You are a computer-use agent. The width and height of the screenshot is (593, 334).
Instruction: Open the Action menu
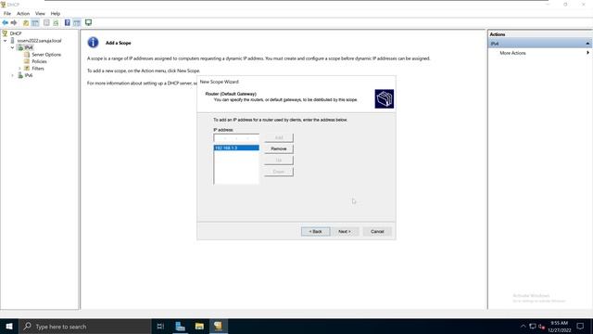click(x=23, y=13)
